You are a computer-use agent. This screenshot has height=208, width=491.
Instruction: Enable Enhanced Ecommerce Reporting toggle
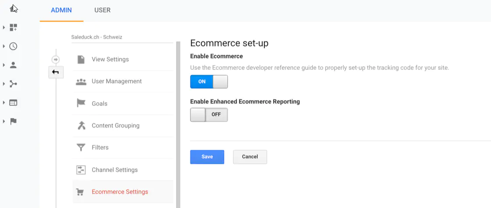(x=209, y=115)
